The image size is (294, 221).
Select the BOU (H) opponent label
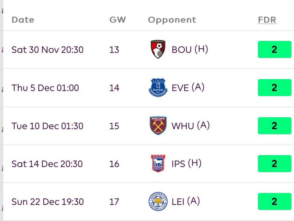[190, 49]
